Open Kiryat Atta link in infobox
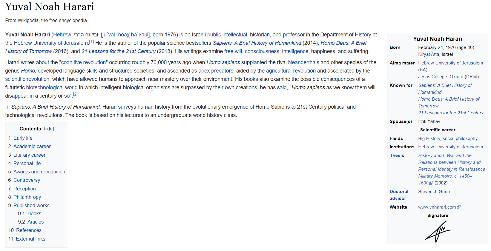The height and width of the screenshot is (251, 491). [x=429, y=54]
